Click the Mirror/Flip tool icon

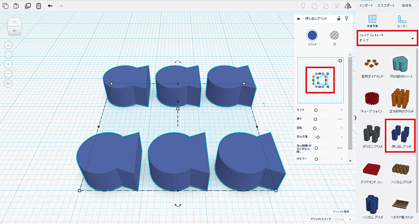[348, 6]
